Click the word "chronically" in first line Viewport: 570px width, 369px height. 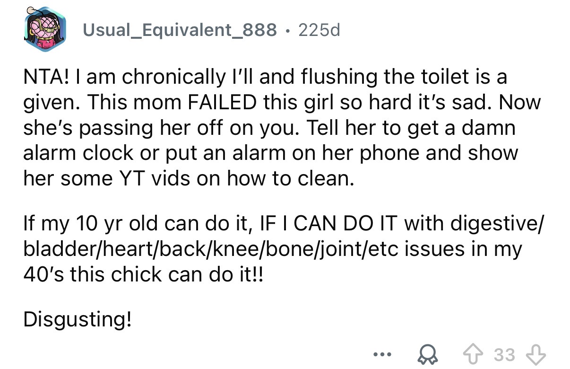[x=169, y=76]
